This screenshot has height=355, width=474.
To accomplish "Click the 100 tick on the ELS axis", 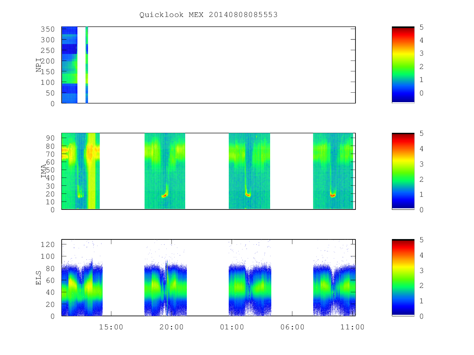I will [48, 256].
